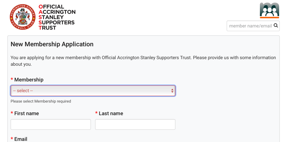Click the intro paragraph about applying for membership
288x142 pixels.
143,61
